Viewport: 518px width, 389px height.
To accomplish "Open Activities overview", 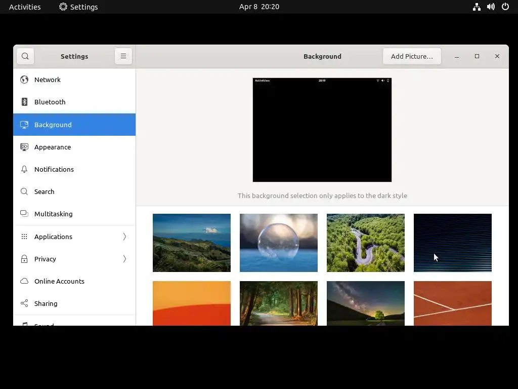I will 25,7.
